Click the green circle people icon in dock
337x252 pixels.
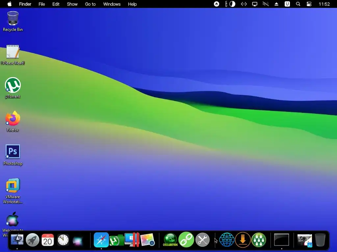click(x=259, y=240)
